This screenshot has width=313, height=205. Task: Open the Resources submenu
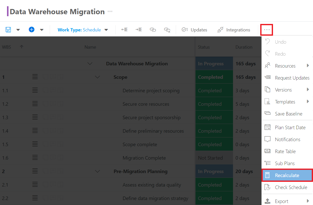tap(287, 66)
